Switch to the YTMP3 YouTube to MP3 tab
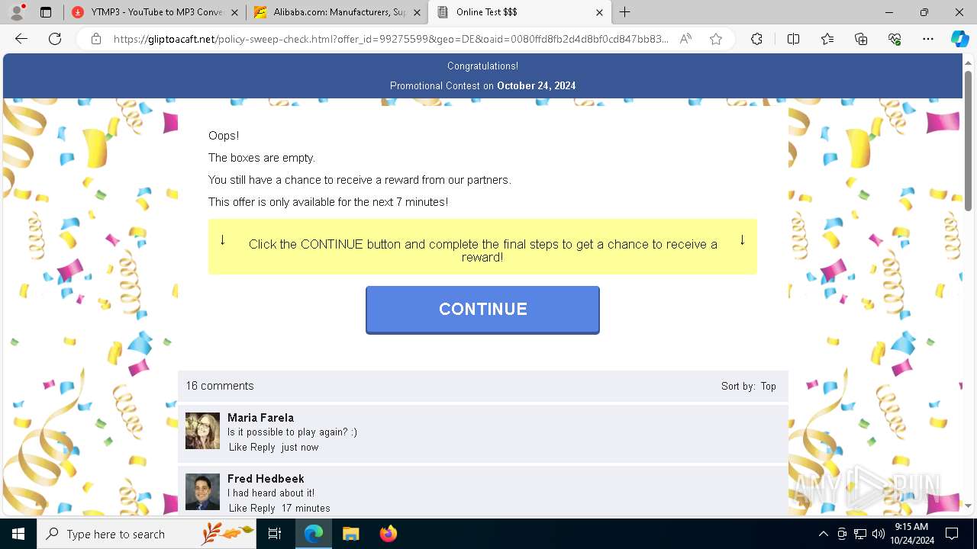The width and height of the screenshot is (977, 549). pos(154,12)
